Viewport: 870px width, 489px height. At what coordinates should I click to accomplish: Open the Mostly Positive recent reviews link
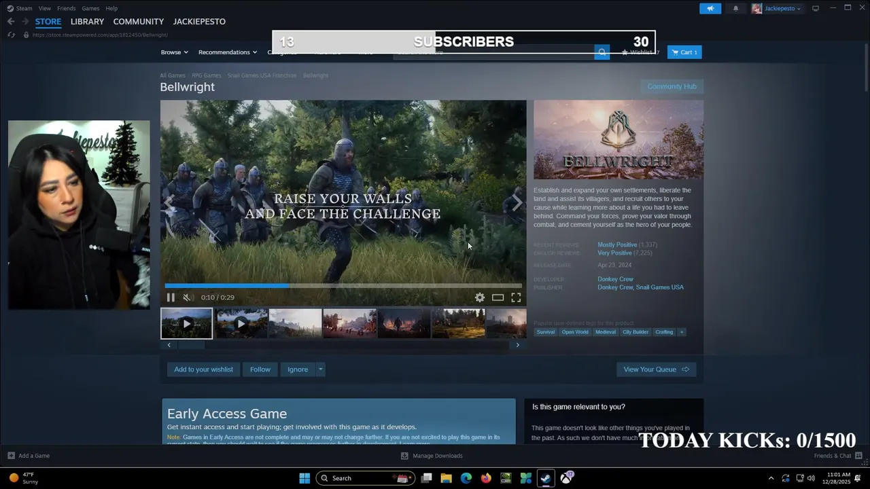coord(617,244)
